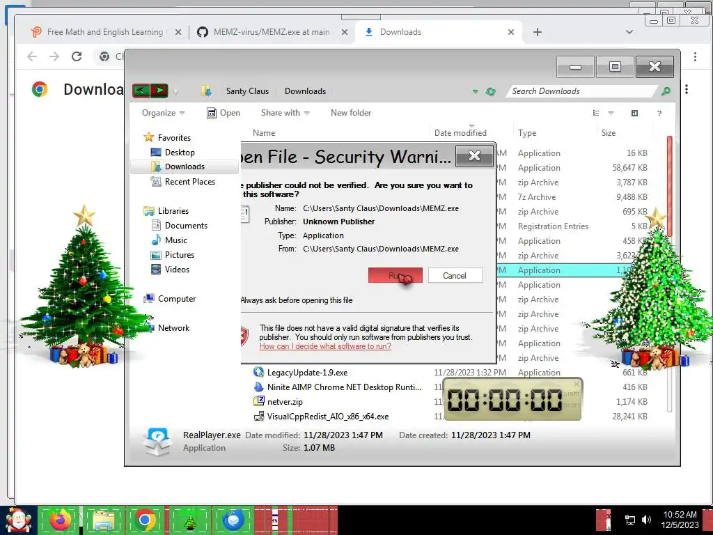The image size is (713, 535).
Task: Click the highlighted Application row type cell
Action: pos(539,270)
